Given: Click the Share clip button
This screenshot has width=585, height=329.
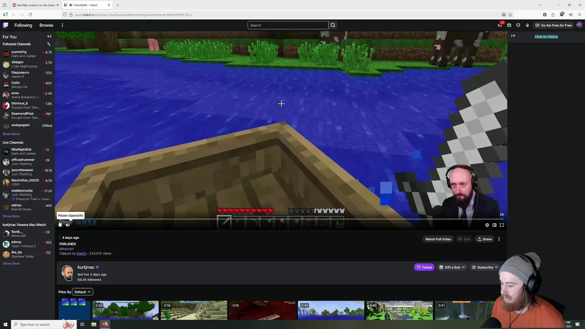Looking at the screenshot, I should (484, 239).
